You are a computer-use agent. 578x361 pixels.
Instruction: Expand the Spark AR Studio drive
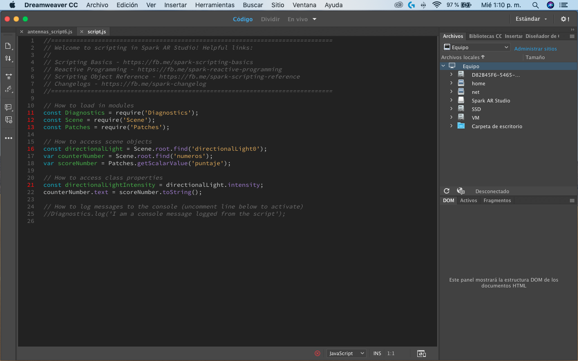click(451, 101)
